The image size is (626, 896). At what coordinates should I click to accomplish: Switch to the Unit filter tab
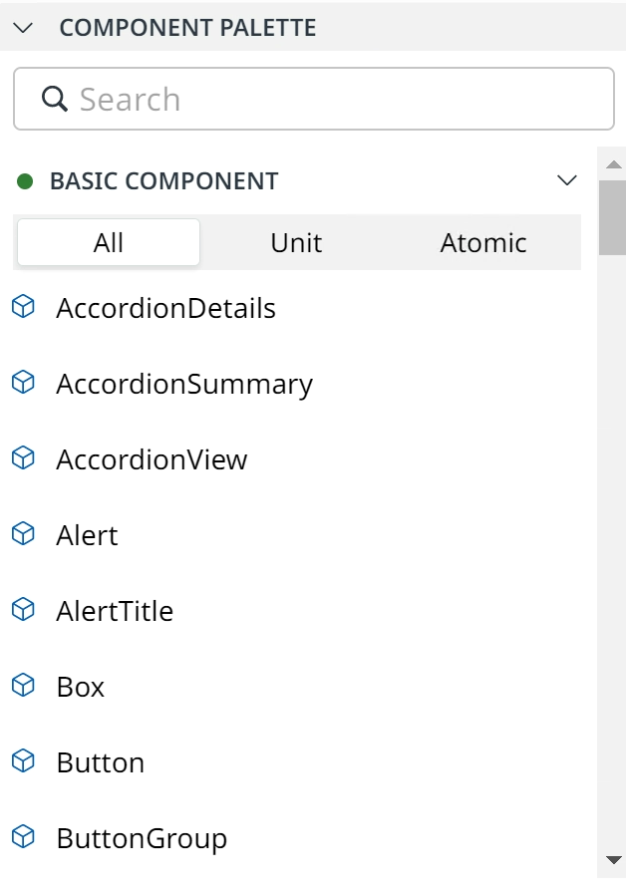296,242
